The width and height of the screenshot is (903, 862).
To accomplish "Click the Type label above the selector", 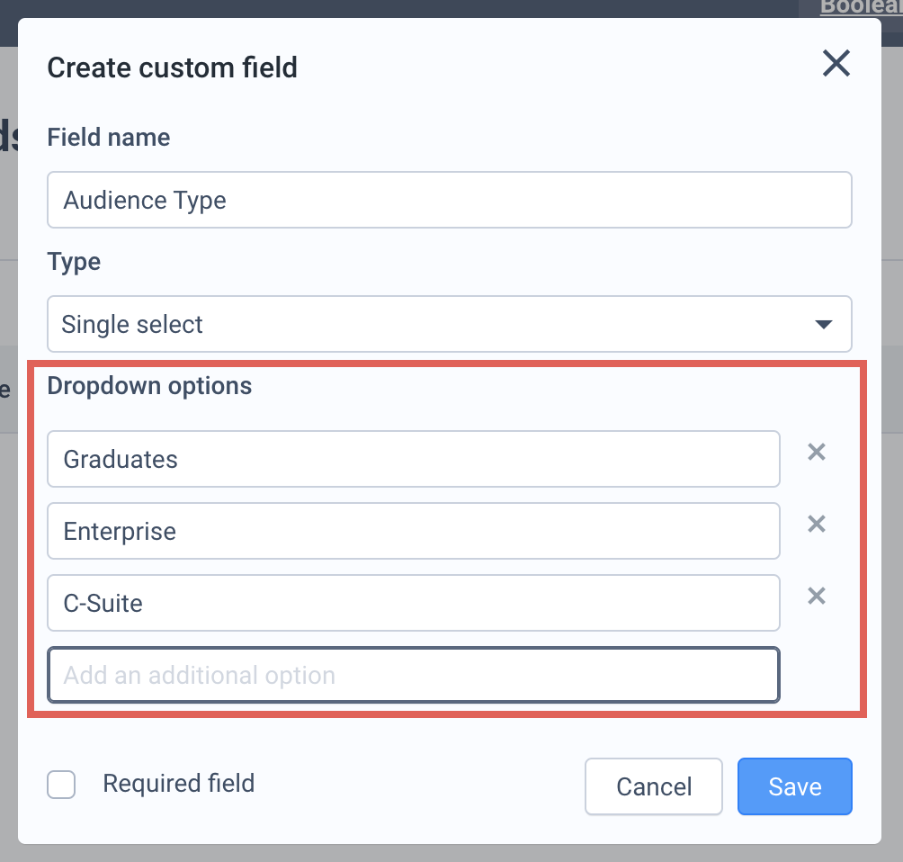I will pos(74,262).
